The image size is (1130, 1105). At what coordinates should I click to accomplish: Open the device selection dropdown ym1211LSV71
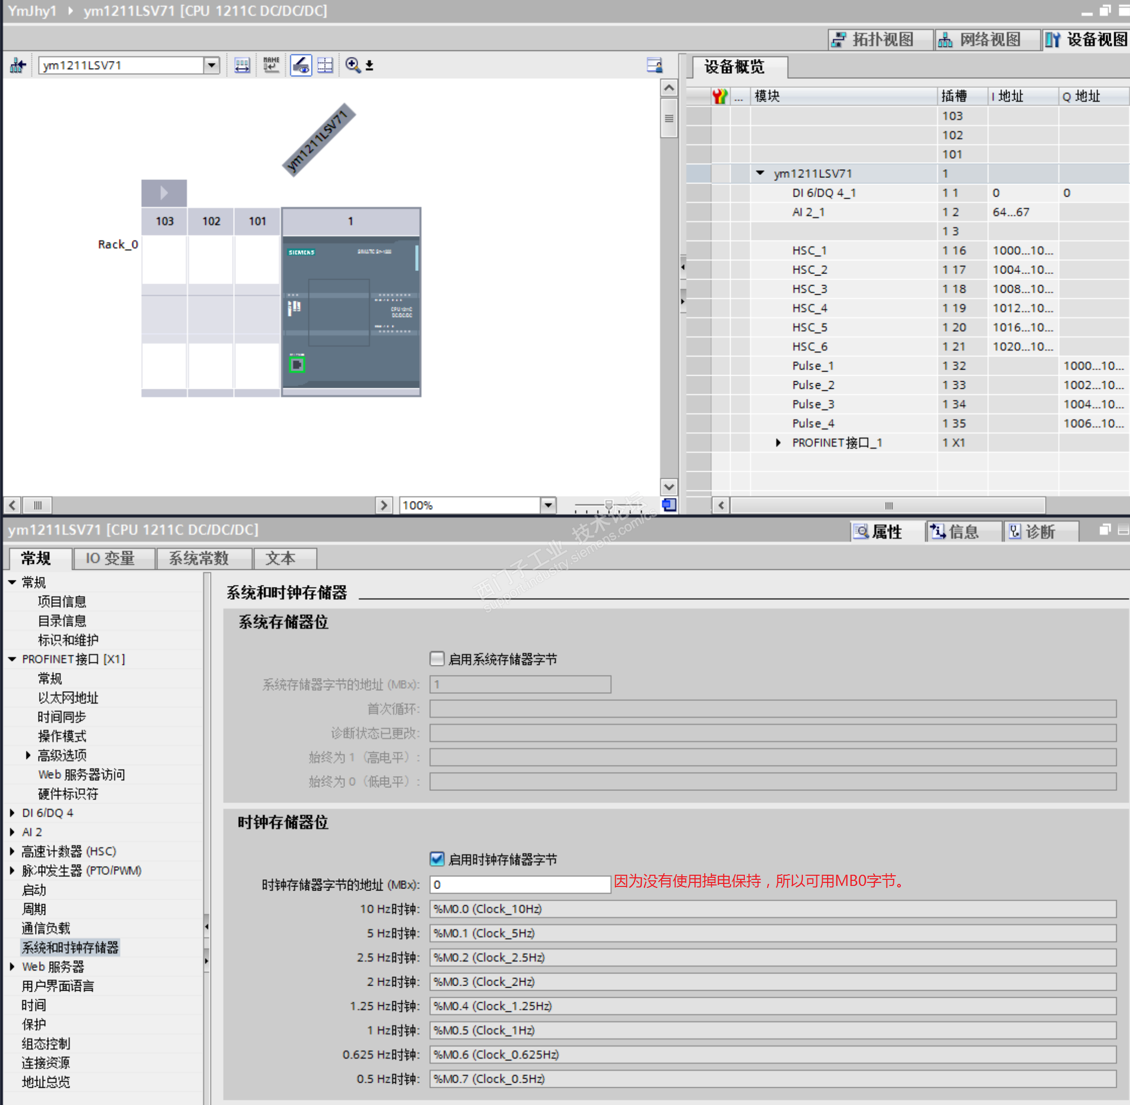coord(212,65)
